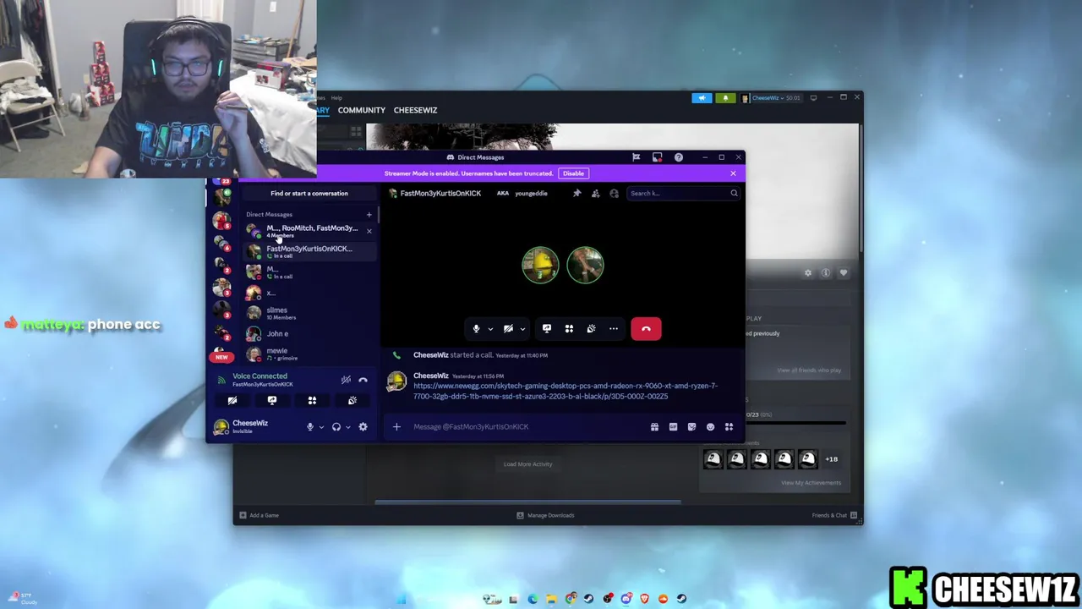Disable Streamer Mode via Disable button
This screenshot has width=1082, height=609.
point(573,173)
